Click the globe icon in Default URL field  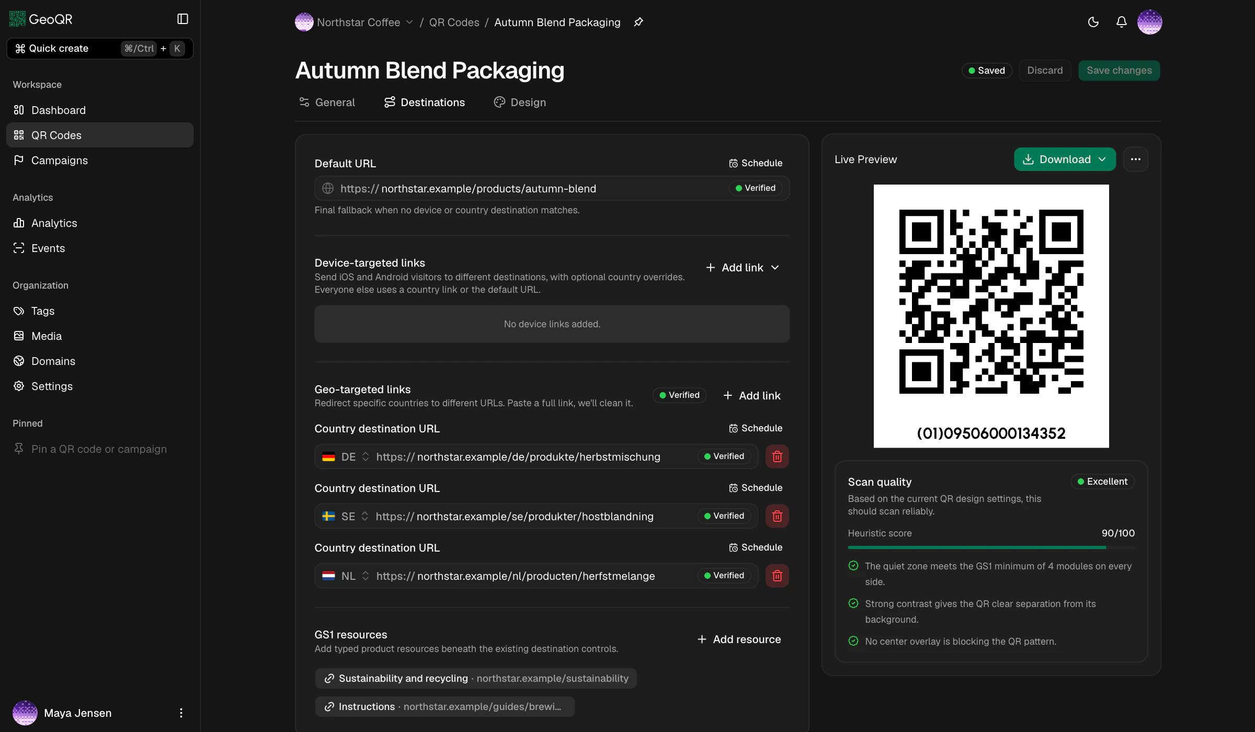pyautogui.click(x=328, y=188)
